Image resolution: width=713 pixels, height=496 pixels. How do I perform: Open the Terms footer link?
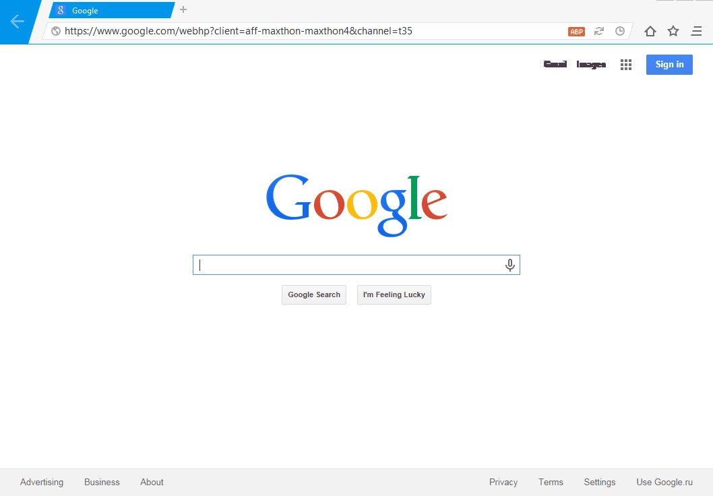click(551, 482)
